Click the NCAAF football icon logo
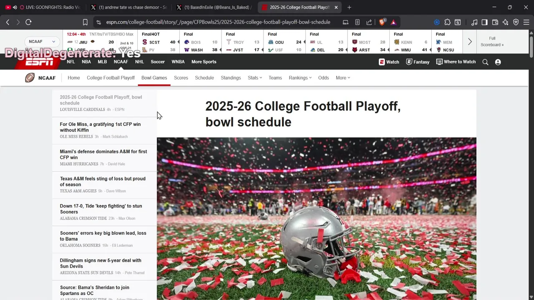 [30, 77]
